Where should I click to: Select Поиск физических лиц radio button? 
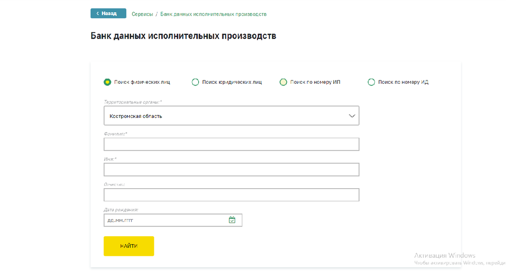pyautogui.click(x=107, y=82)
